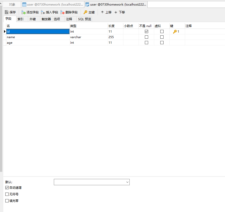
Task: Click the length 255 cell
Action: (116, 37)
